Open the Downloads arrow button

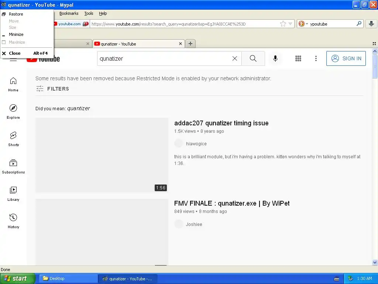(371, 24)
